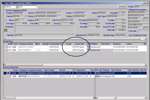Click the Ref button on the MUY BONITA count row
150x100 pixels.
point(88,50)
